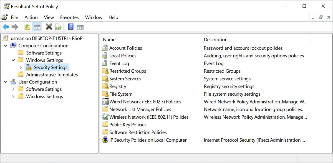This screenshot has height=163, width=333.
Task: Sort list by the Name column header
Action: 109,40
